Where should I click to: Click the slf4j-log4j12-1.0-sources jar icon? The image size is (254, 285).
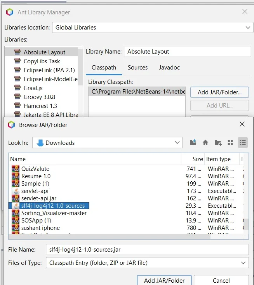pos(16,205)
